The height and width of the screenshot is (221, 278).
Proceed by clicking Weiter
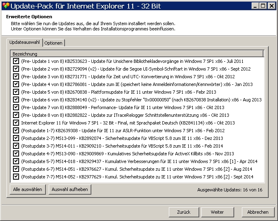[217, 212]
